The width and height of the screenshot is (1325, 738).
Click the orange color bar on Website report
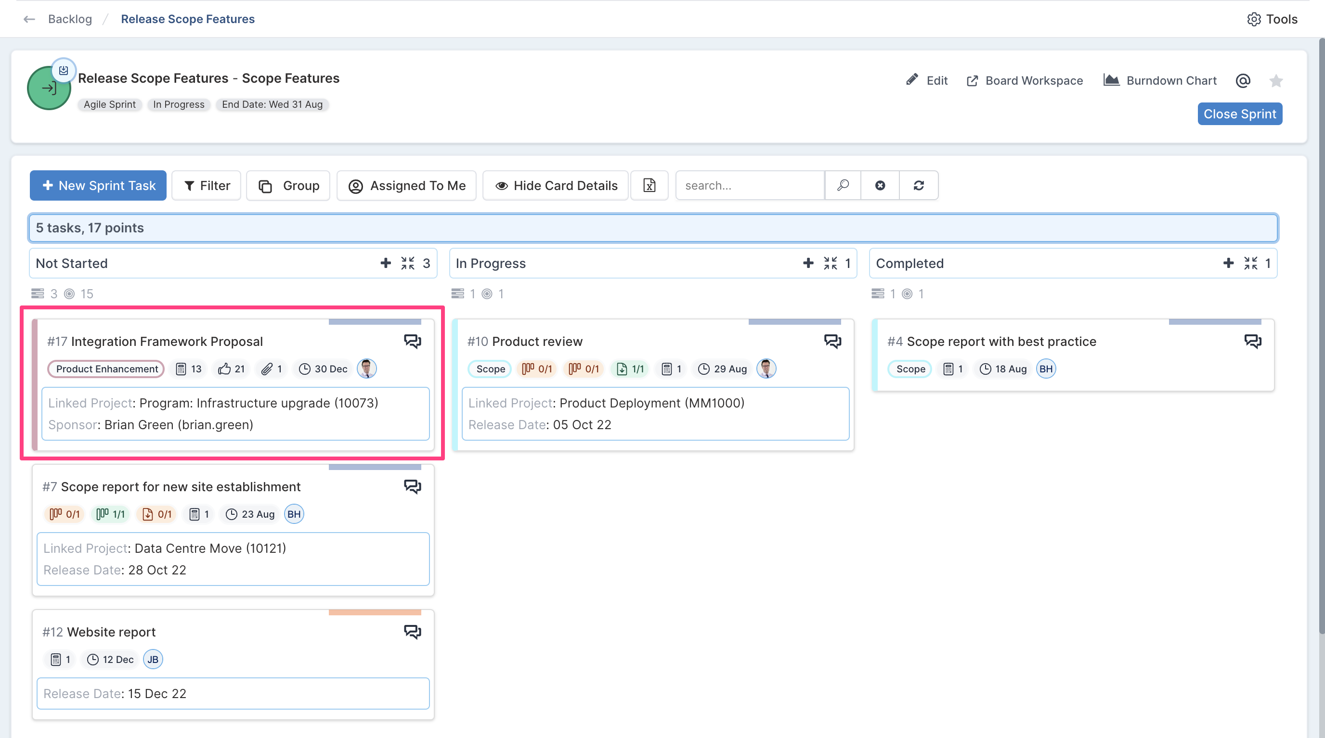375,612
